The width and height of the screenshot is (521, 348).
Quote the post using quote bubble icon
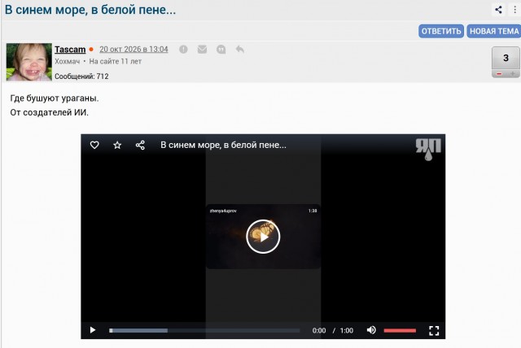(221, 50)
